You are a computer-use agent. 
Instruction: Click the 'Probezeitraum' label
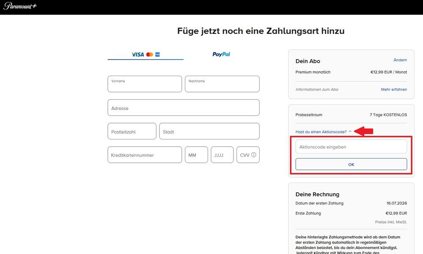pyautogui.click(x=309, y=115)
